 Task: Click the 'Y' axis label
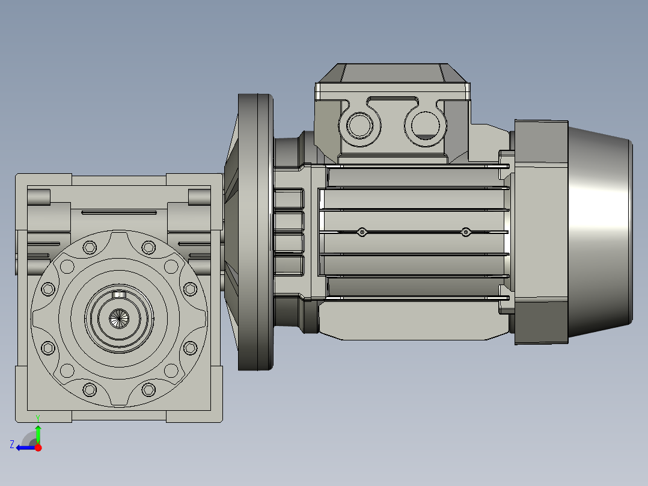coord(38,419)
